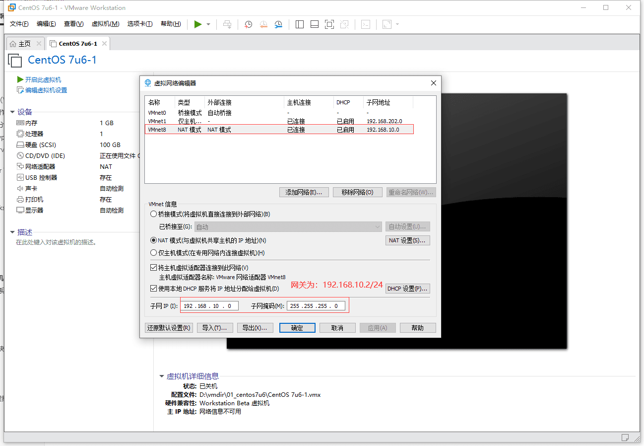Click the 添加网络(E)... button
Image resolution: width=644 pixels, height=446 pixels.
pyautogui.click(x=304, y=192)
